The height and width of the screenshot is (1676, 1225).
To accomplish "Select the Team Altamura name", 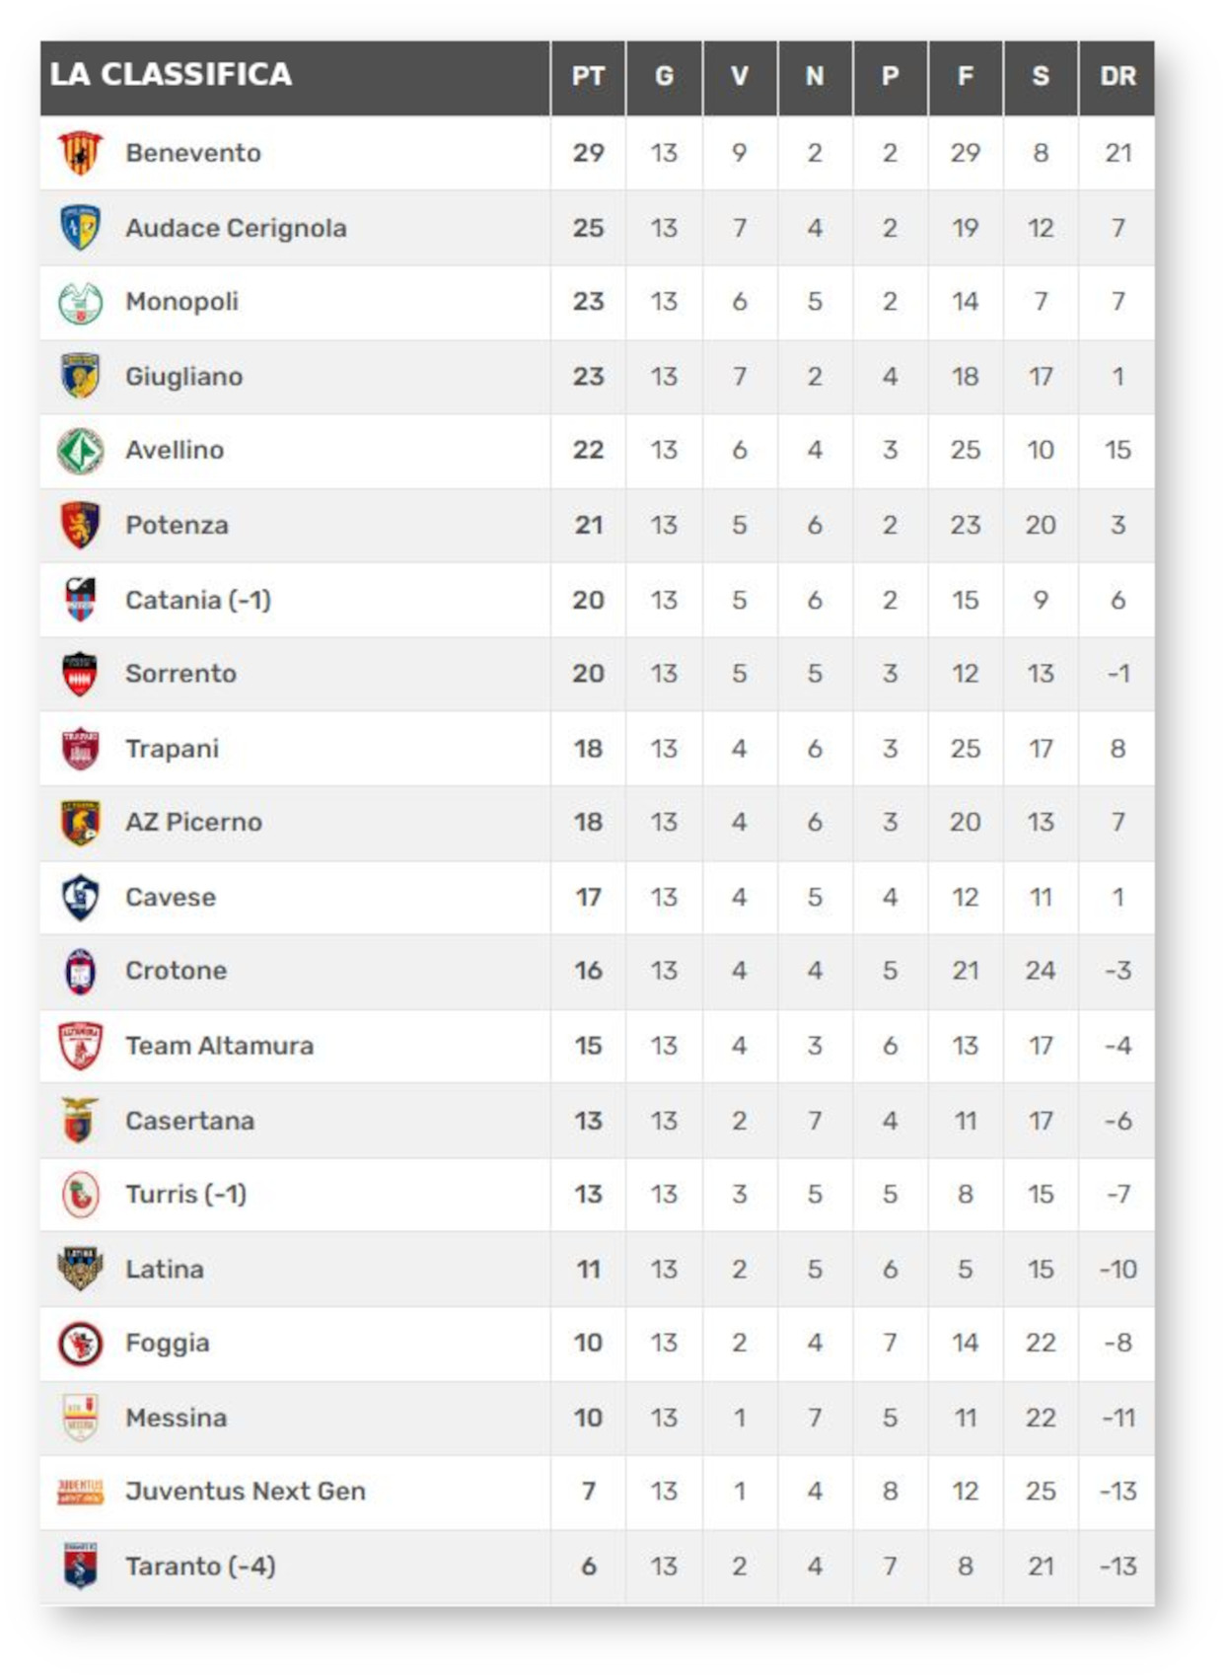I will point(219,1046).
